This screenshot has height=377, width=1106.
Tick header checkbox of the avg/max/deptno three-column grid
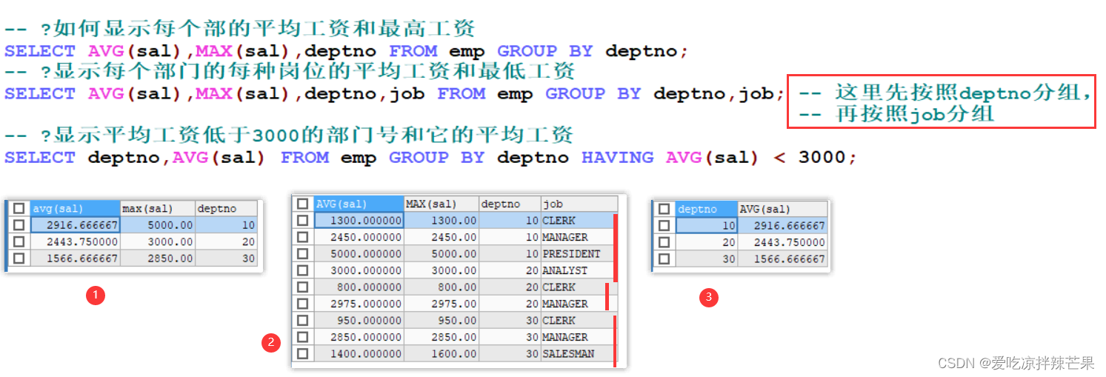(x=19, y=209)
